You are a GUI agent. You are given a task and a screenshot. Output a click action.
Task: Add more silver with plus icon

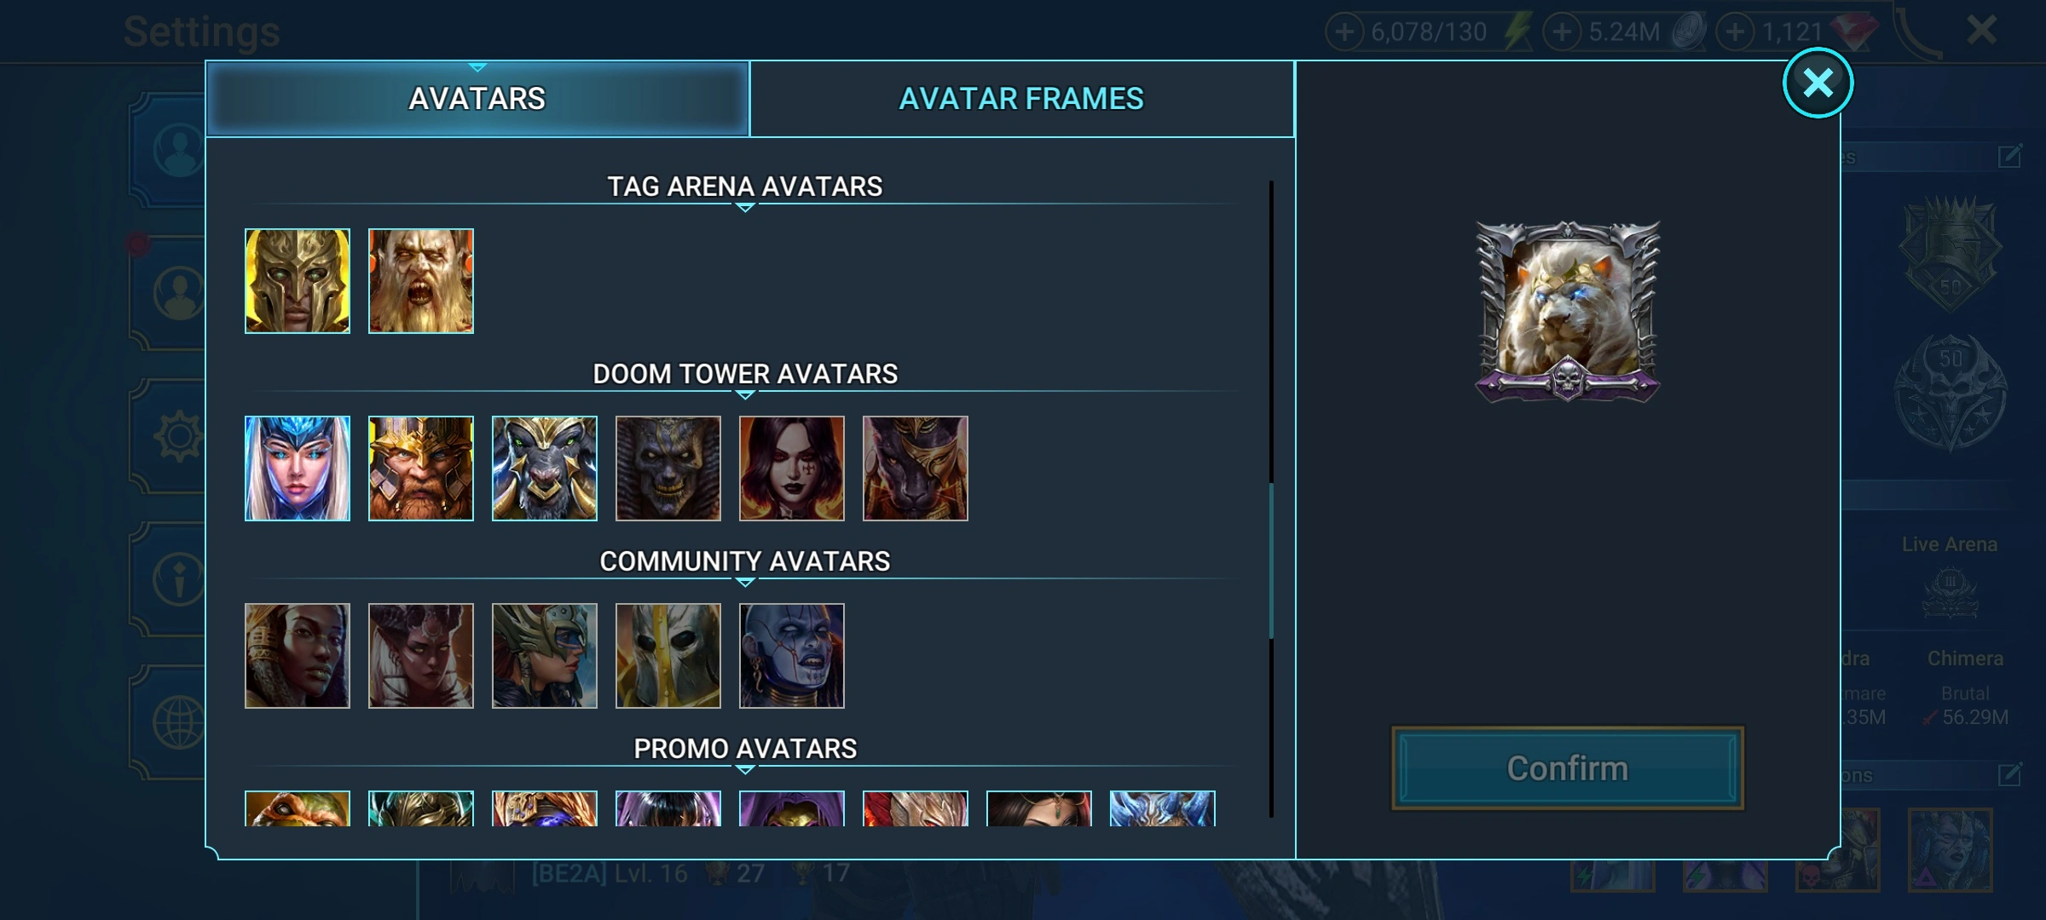(x=1562, y=32)
